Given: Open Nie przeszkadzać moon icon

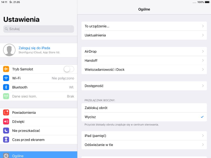Looking at the screenshot, I should (x=6, y=131).
